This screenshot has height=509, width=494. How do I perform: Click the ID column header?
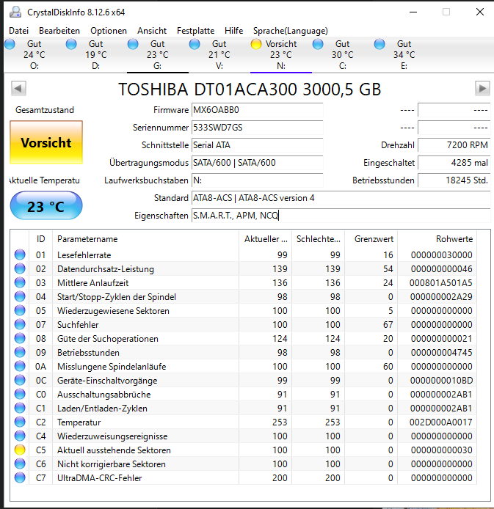pos(40,239)
